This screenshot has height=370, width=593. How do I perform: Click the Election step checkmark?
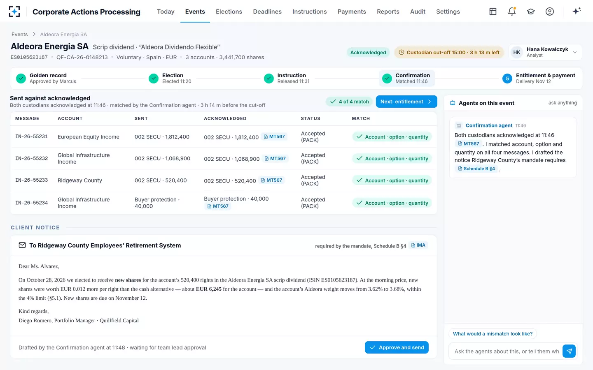click(154, 79)
